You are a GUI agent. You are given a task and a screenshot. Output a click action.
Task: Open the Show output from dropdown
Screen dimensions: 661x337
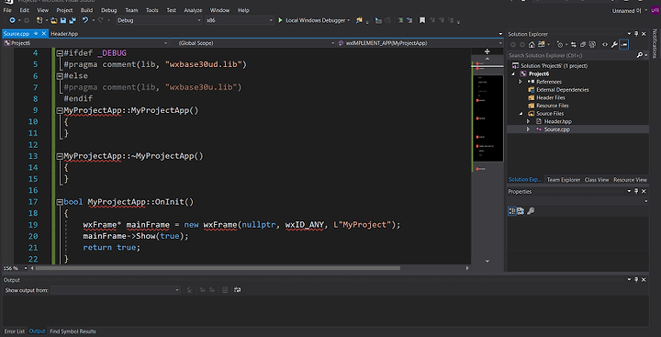(x=116, y=290)
